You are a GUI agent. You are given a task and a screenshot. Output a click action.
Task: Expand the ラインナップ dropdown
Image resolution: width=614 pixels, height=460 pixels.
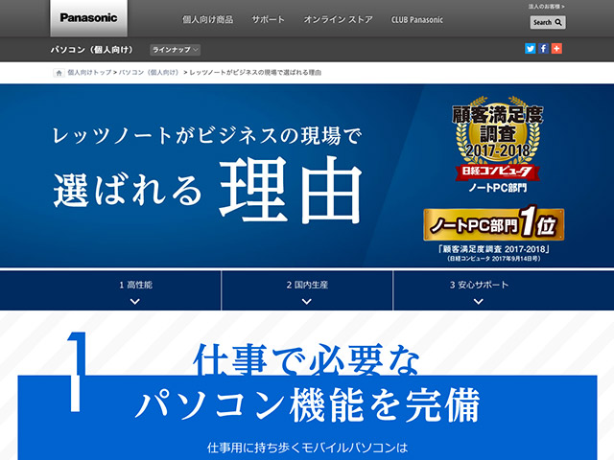[175, 50]
